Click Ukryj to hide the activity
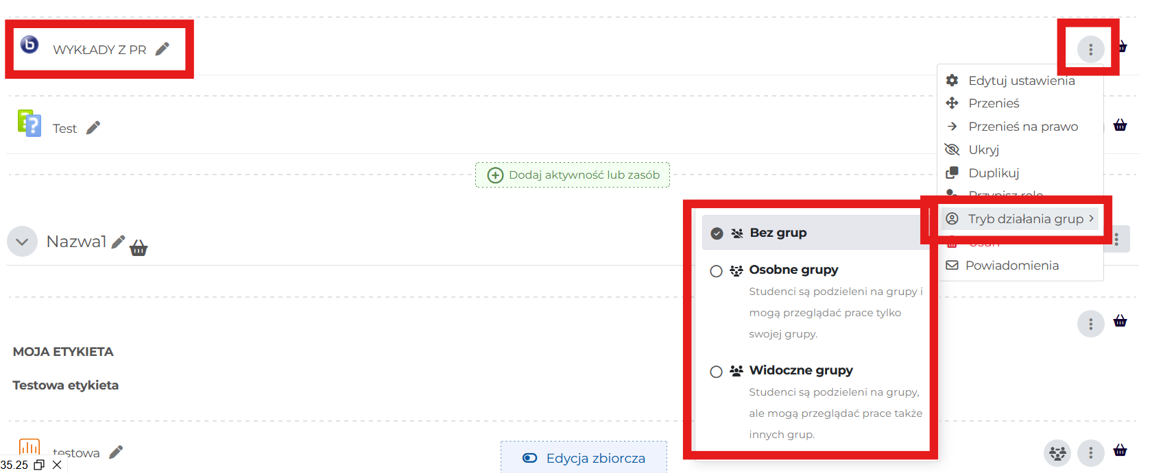Viewport: 1163px width, 473px height. point(983,150)
